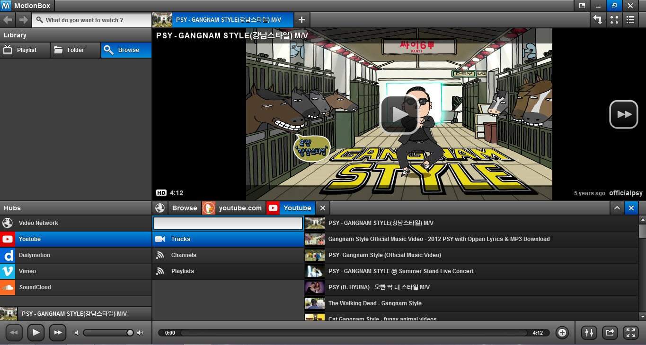Collapse the browse panel with the up chevron

point(617,208)
